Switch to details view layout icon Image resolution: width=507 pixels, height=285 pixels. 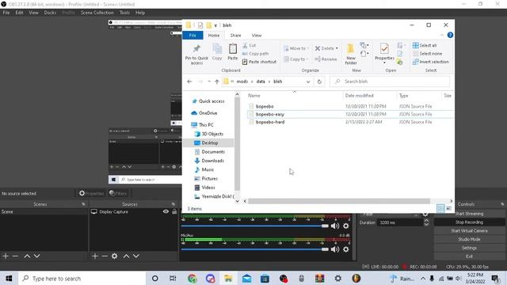[x=440, y=209]
